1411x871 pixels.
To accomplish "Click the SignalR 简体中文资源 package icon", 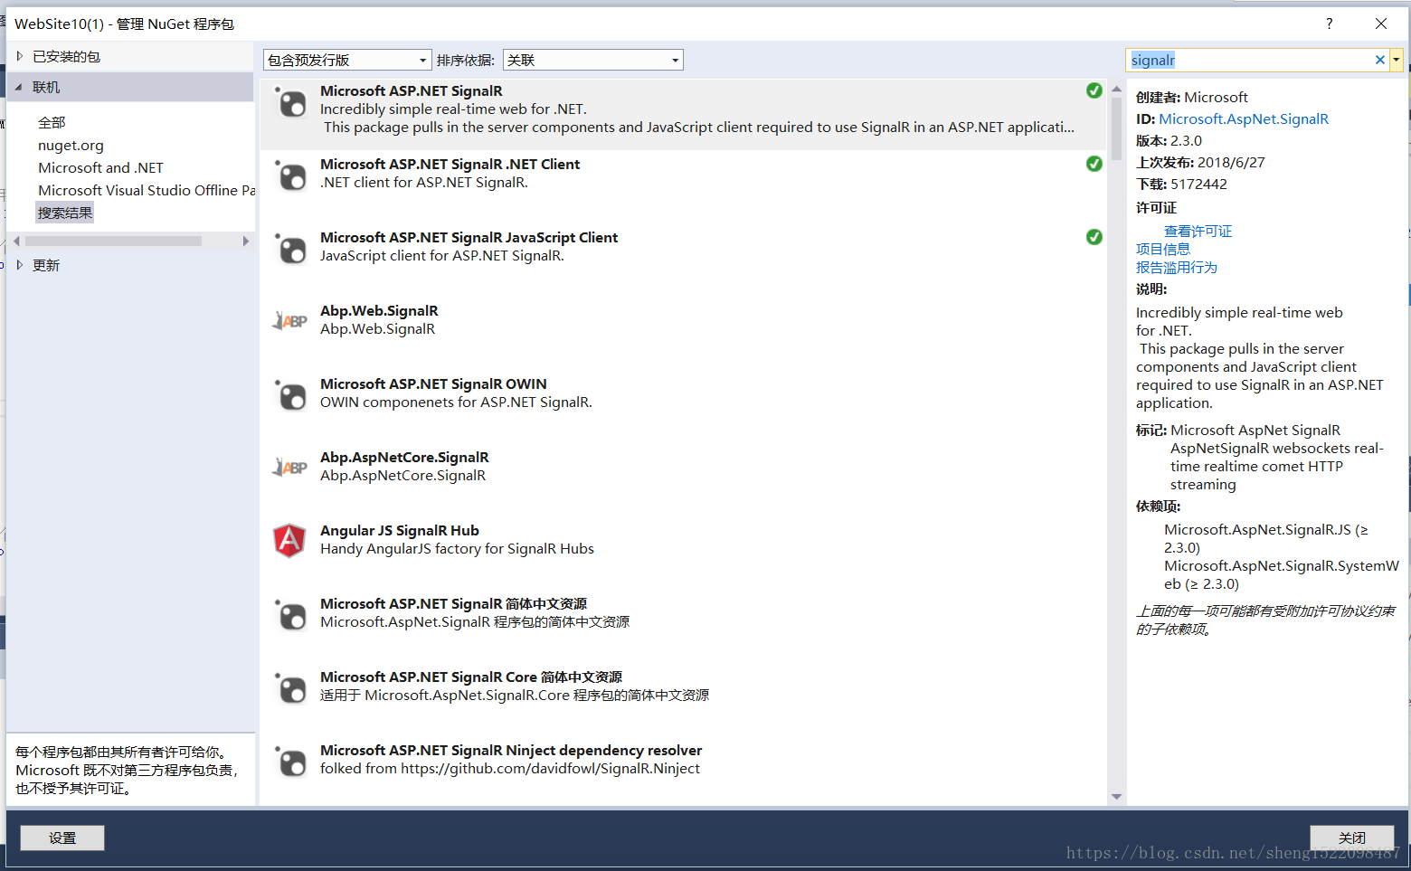I will point(291,616).
